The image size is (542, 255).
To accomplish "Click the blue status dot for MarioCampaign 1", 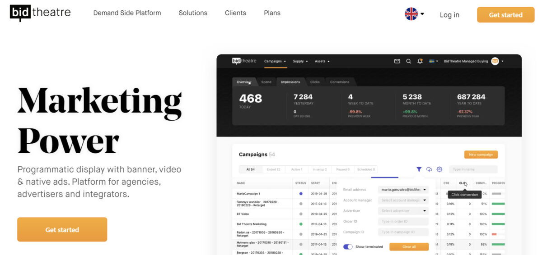I will pyautogui.click(x=301, y=193).
